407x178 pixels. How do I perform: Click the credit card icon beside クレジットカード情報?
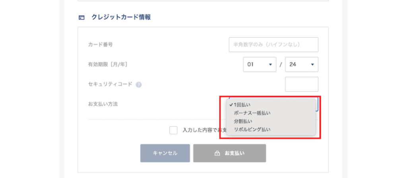(81, 17)
